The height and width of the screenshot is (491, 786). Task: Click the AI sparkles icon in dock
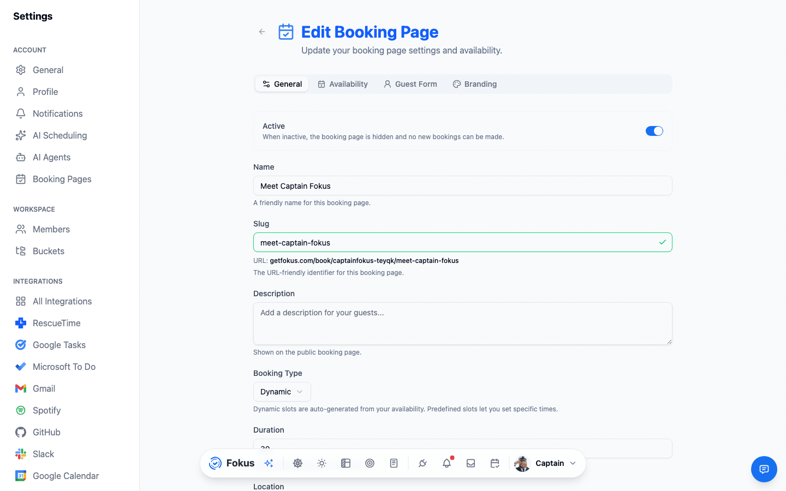(x=269, y=463)
